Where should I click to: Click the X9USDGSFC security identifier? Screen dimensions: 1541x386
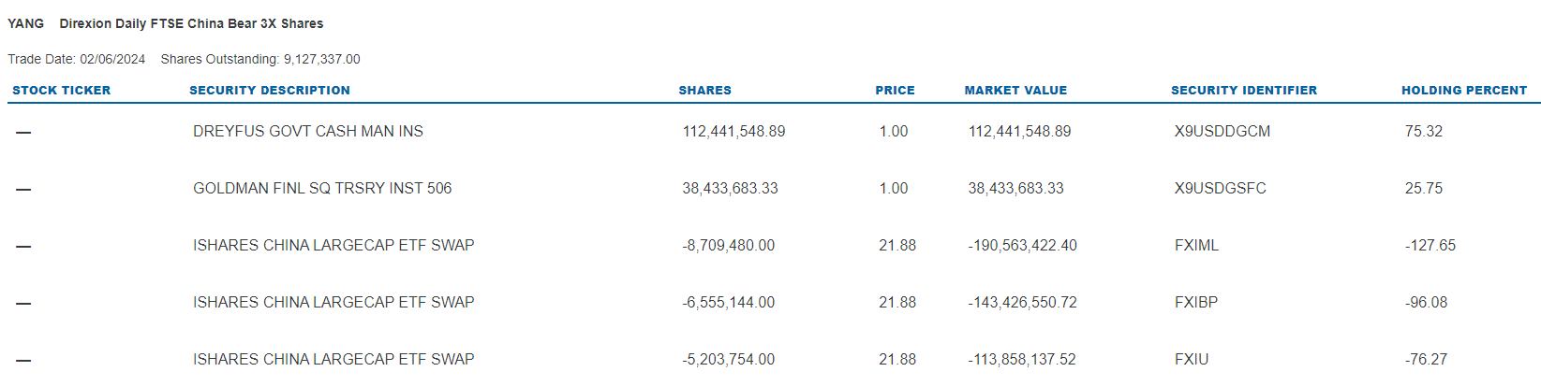1220,189
